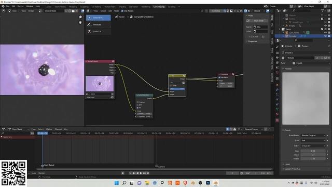Open the Render menu
The width and height of the screenshot is (332, 187).
[21, 6]
